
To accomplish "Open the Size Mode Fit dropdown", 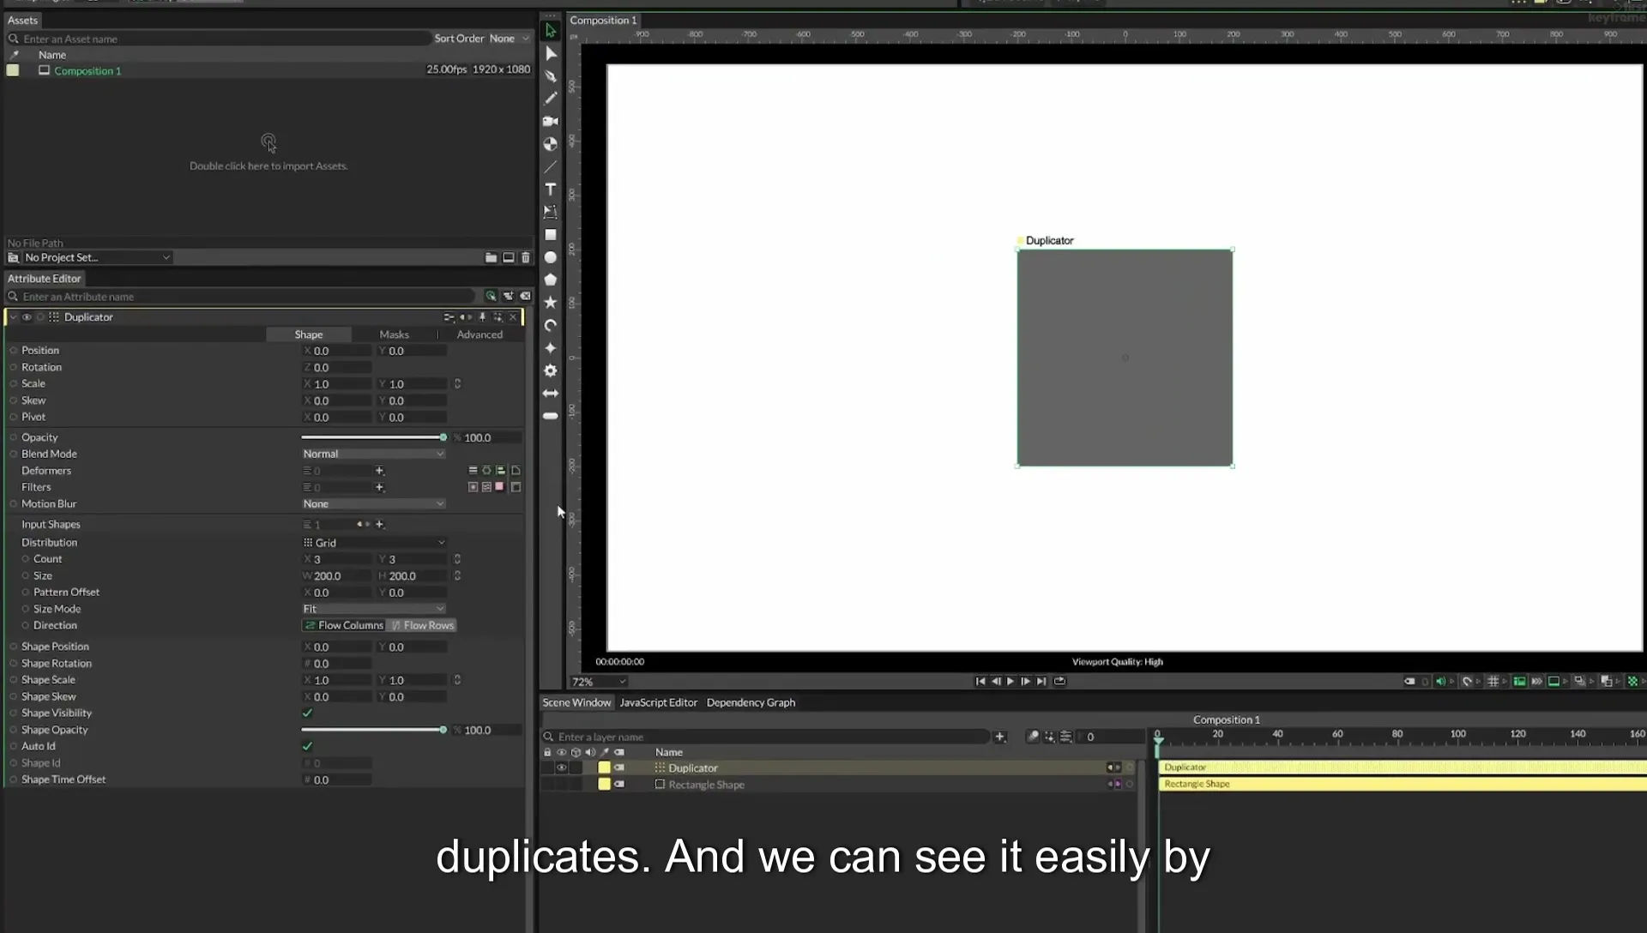I will 373,609.
